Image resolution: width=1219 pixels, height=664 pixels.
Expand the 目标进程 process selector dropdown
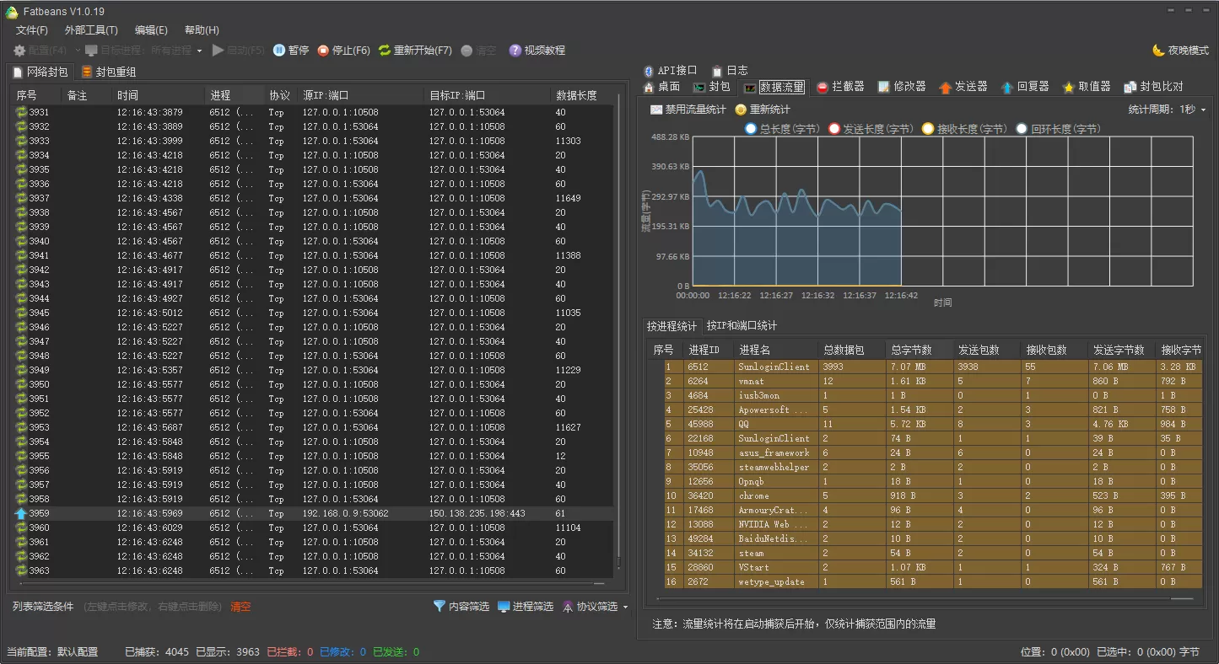coord(200,50)
